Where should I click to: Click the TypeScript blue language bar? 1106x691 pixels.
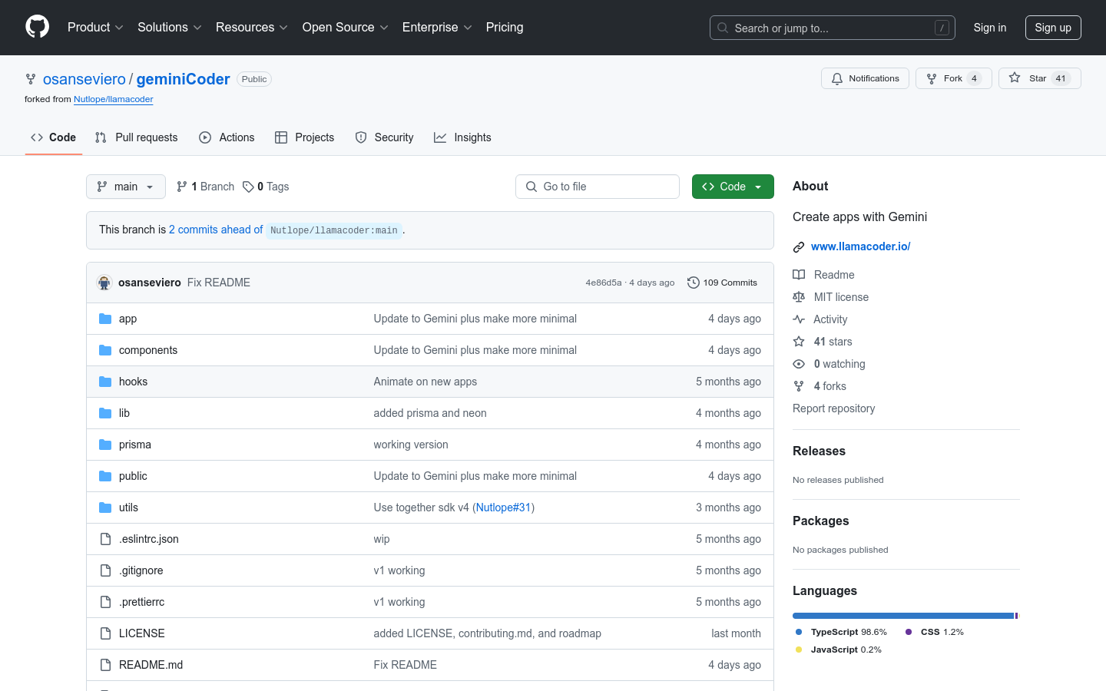[x=903, y=616]
